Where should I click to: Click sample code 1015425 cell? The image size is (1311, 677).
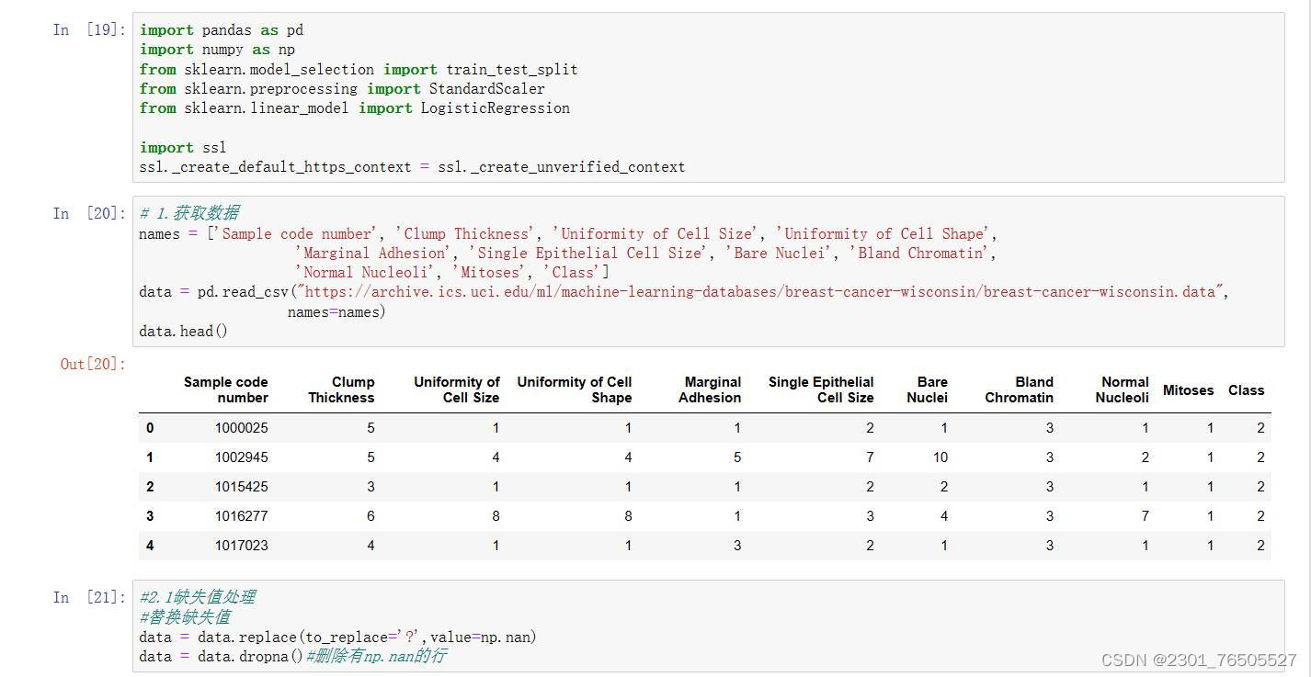[242, 487]
